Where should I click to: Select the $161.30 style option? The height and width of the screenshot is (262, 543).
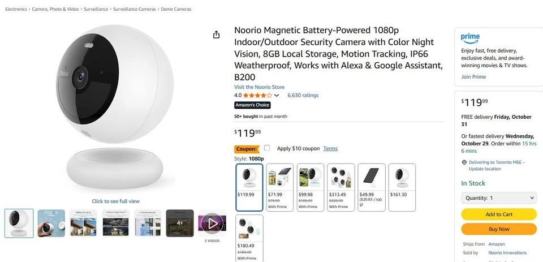pos(402,187)
